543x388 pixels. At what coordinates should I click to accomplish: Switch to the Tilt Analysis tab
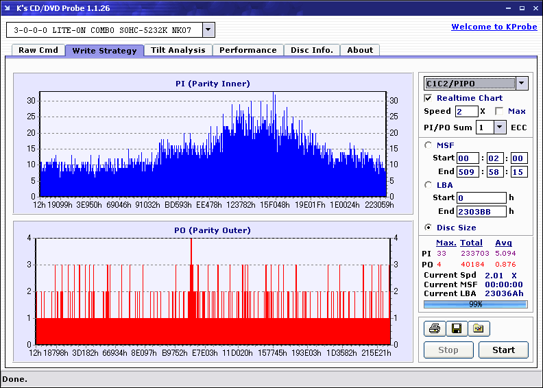(178, 50)
